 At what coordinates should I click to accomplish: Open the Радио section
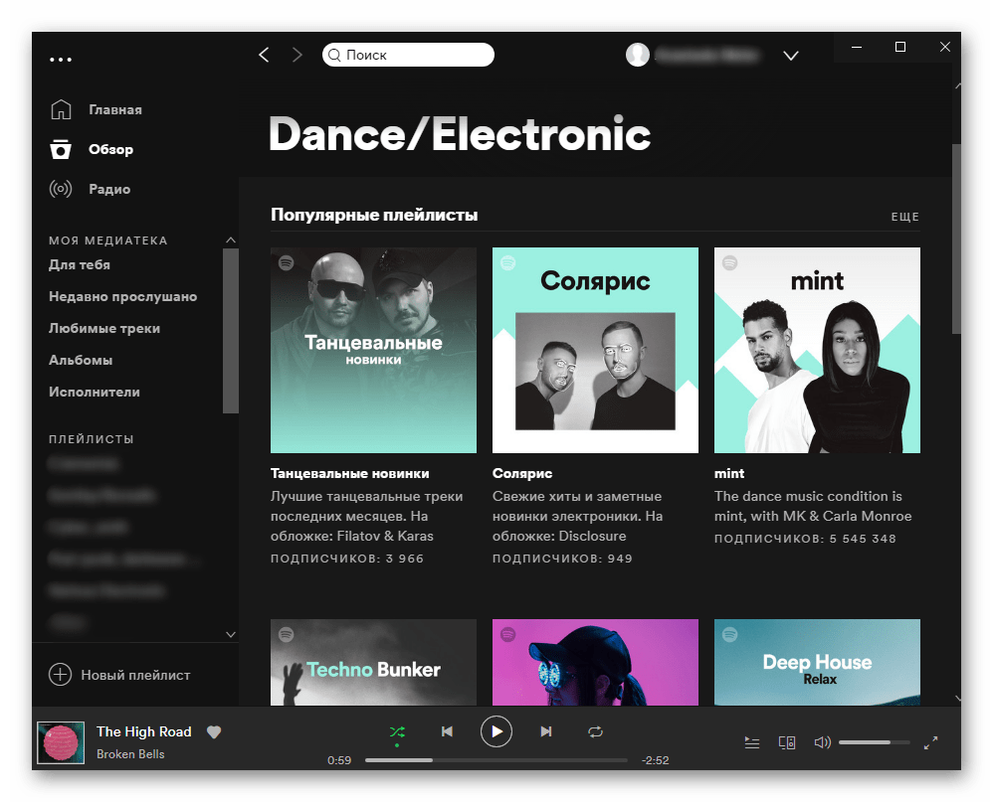click(108, 189)
